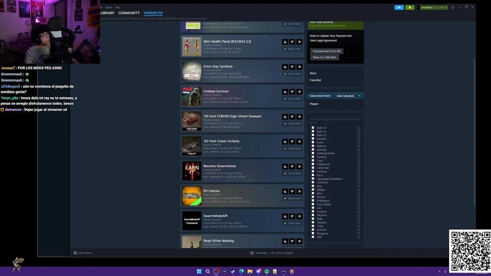Open Downloads status at bottom
Viewport: 491px width, 276px height.
(272, 253)
